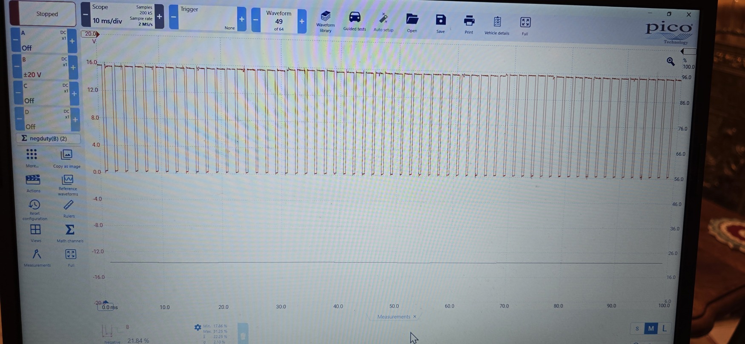745x344 pixels.
Task: Reset configuration
Action: [34, 210]
